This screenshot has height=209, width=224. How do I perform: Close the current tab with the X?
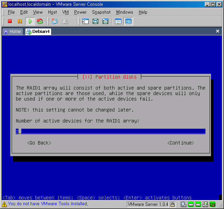(x=217, y=31)
